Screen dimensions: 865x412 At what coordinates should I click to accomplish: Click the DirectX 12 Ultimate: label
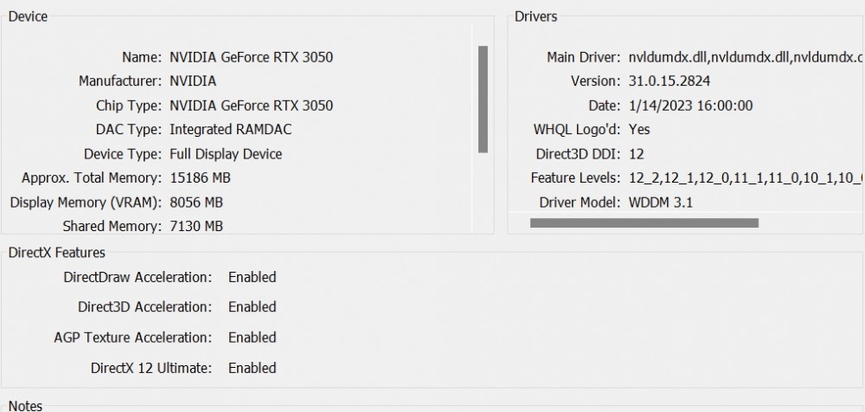151,368
